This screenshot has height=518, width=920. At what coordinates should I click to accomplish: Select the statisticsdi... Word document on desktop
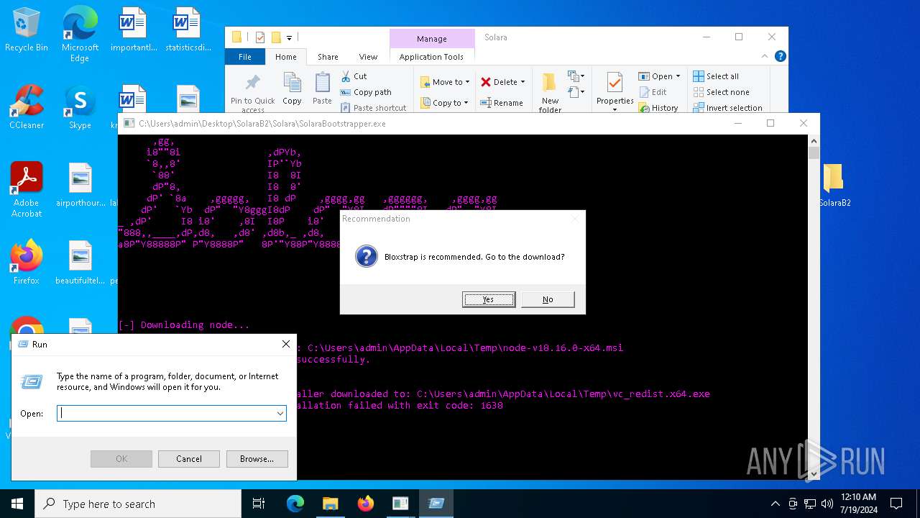[x=188, y=30]
